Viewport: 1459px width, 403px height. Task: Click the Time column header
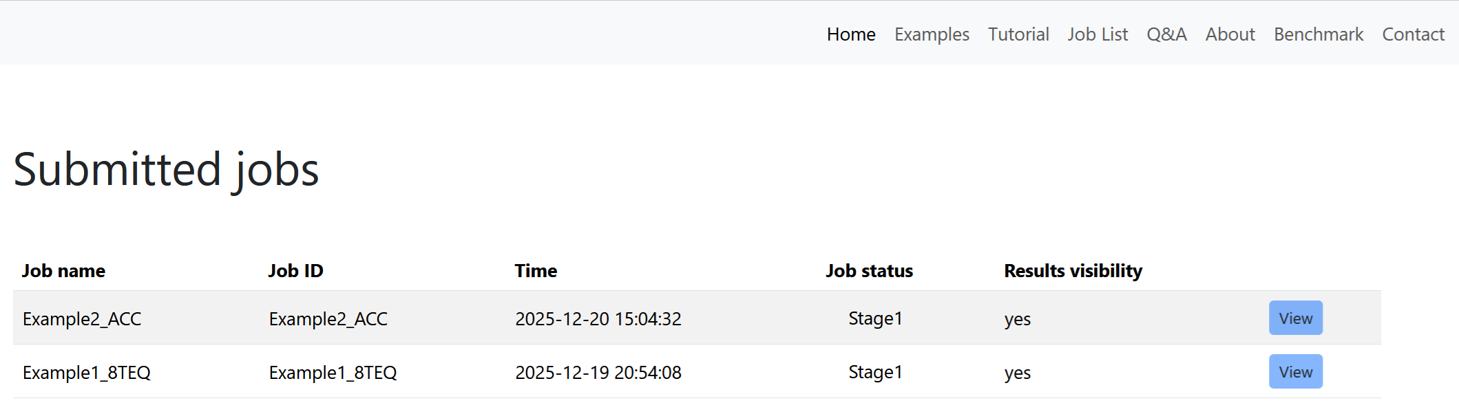tap(536, 271)
